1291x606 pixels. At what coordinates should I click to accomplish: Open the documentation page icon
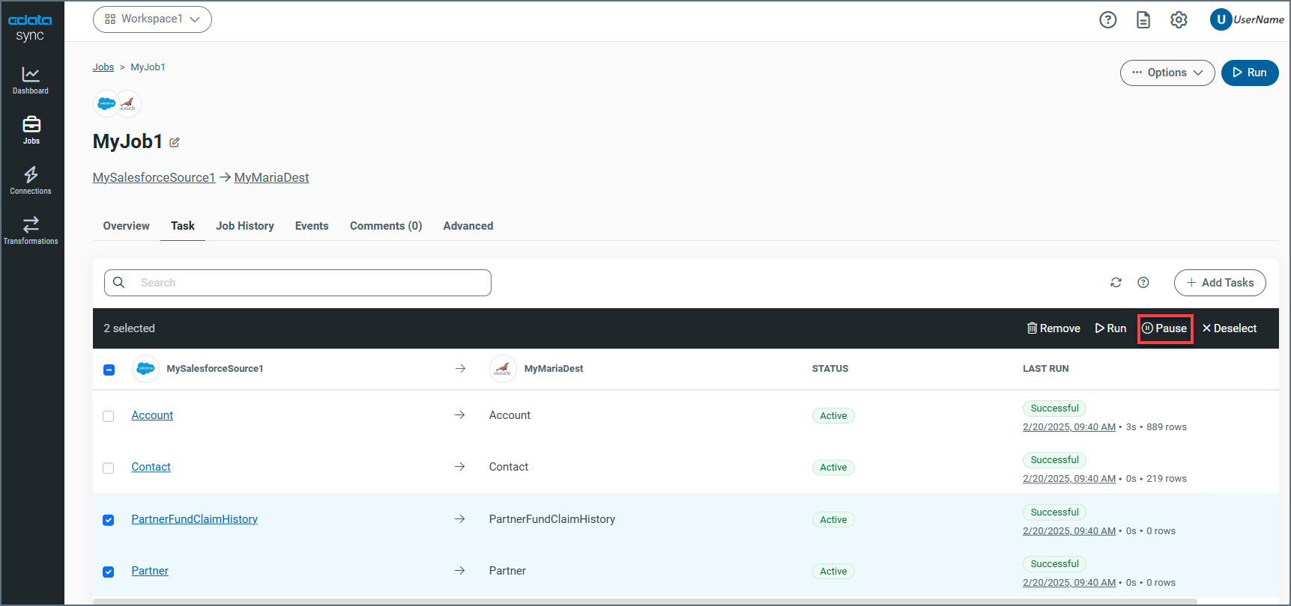(x=1143, y=20)
